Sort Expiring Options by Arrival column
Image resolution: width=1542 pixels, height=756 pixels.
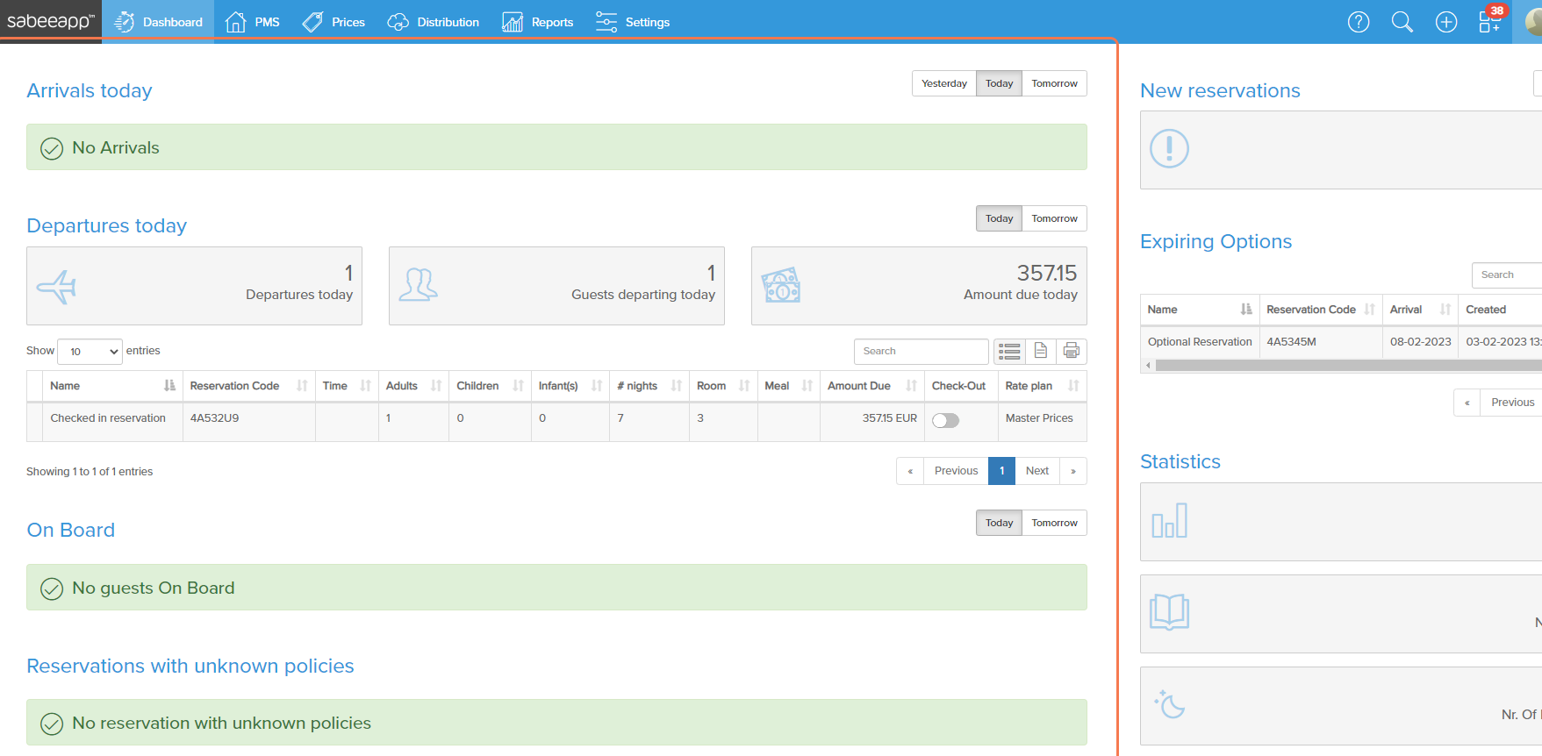point(1421,310)
